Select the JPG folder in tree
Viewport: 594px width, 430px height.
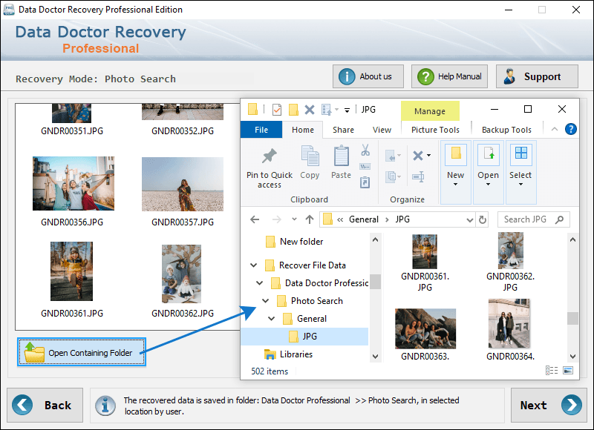click(304, 336)
